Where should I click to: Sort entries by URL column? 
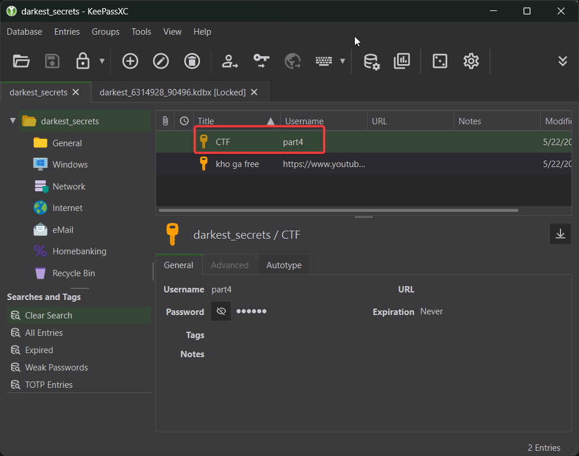click(x=410, y=121)
